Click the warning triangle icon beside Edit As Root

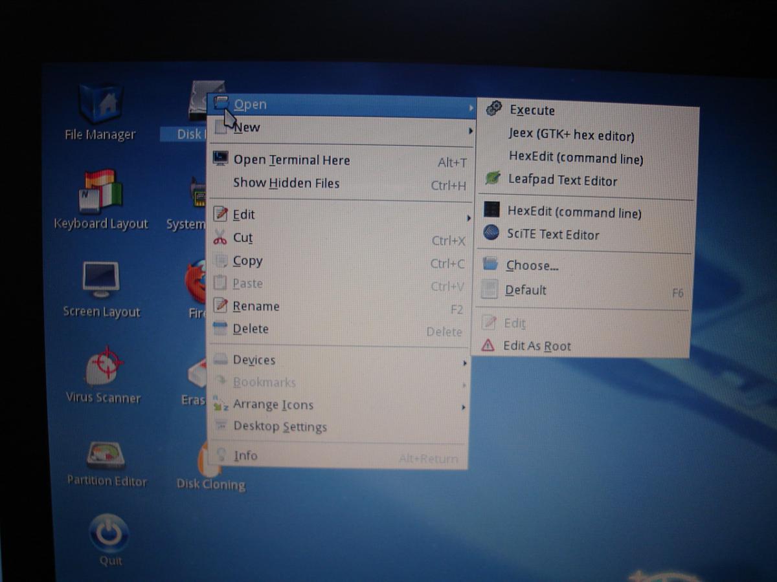click(488, 345)
